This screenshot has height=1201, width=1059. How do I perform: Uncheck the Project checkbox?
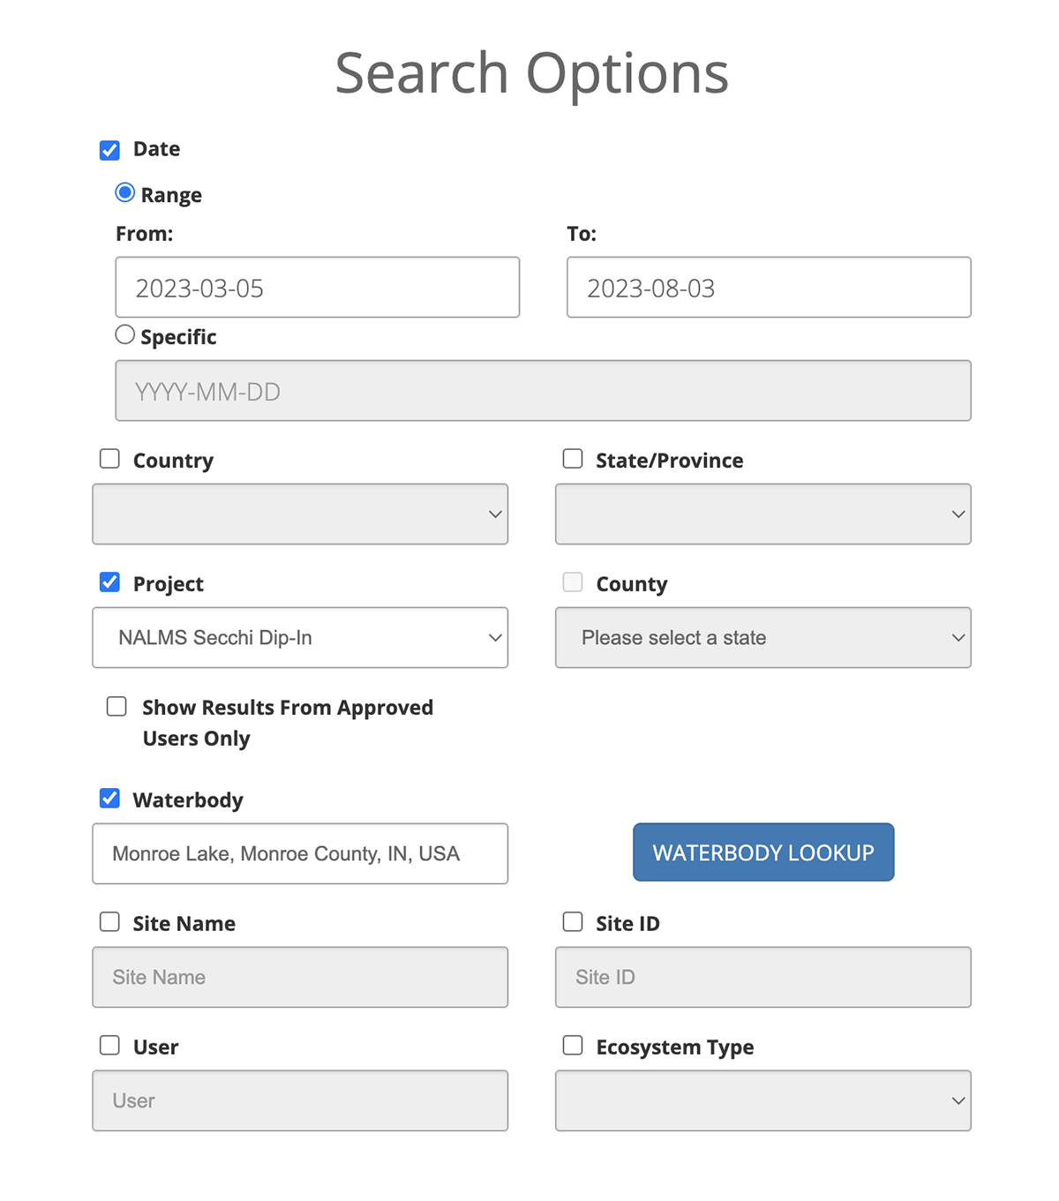coord(109,582)
